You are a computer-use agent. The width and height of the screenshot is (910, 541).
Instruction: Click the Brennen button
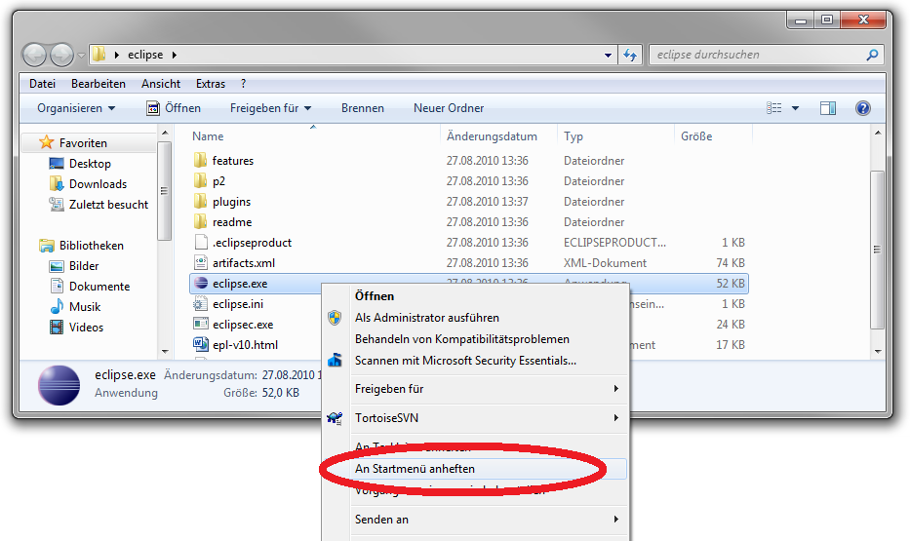pos(363,108)
